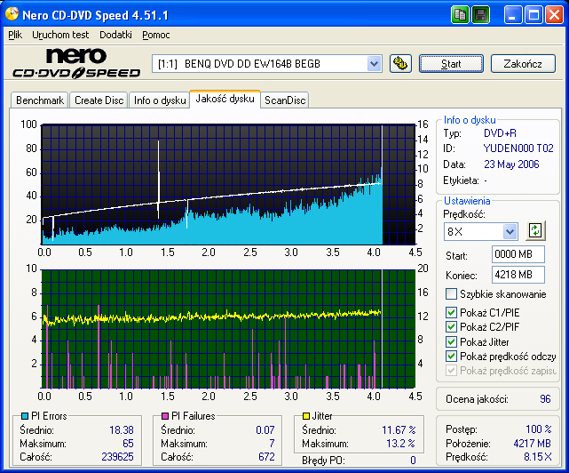Click the PI Failures average 0.07
Viewport: 569px width, 473px height.
(x=265, y=430)
